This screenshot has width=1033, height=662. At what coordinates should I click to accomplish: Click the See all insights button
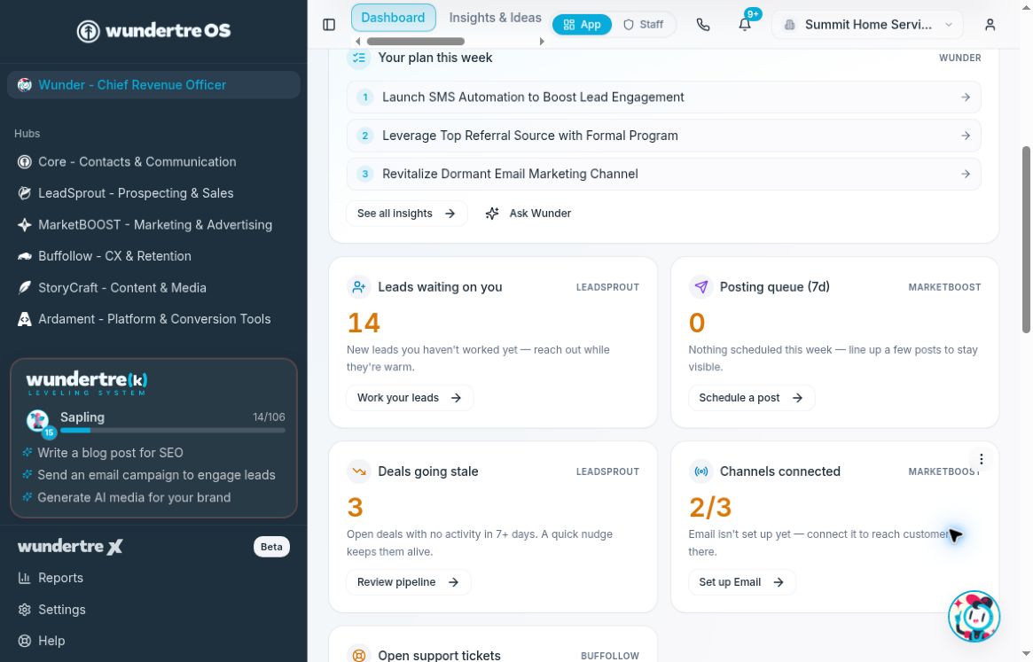pos(406,214)
